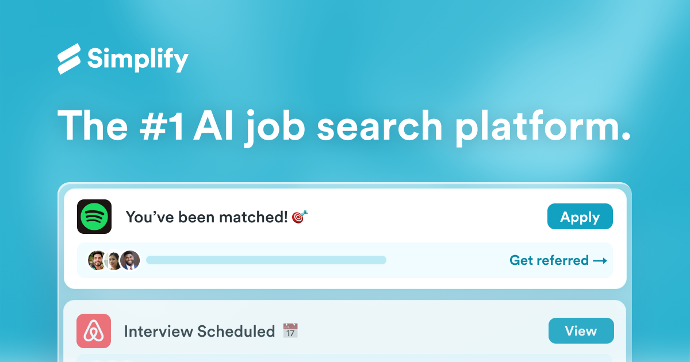Open the Spotify company logo
Screen dimensions: 690x362
tap(94, 217)
